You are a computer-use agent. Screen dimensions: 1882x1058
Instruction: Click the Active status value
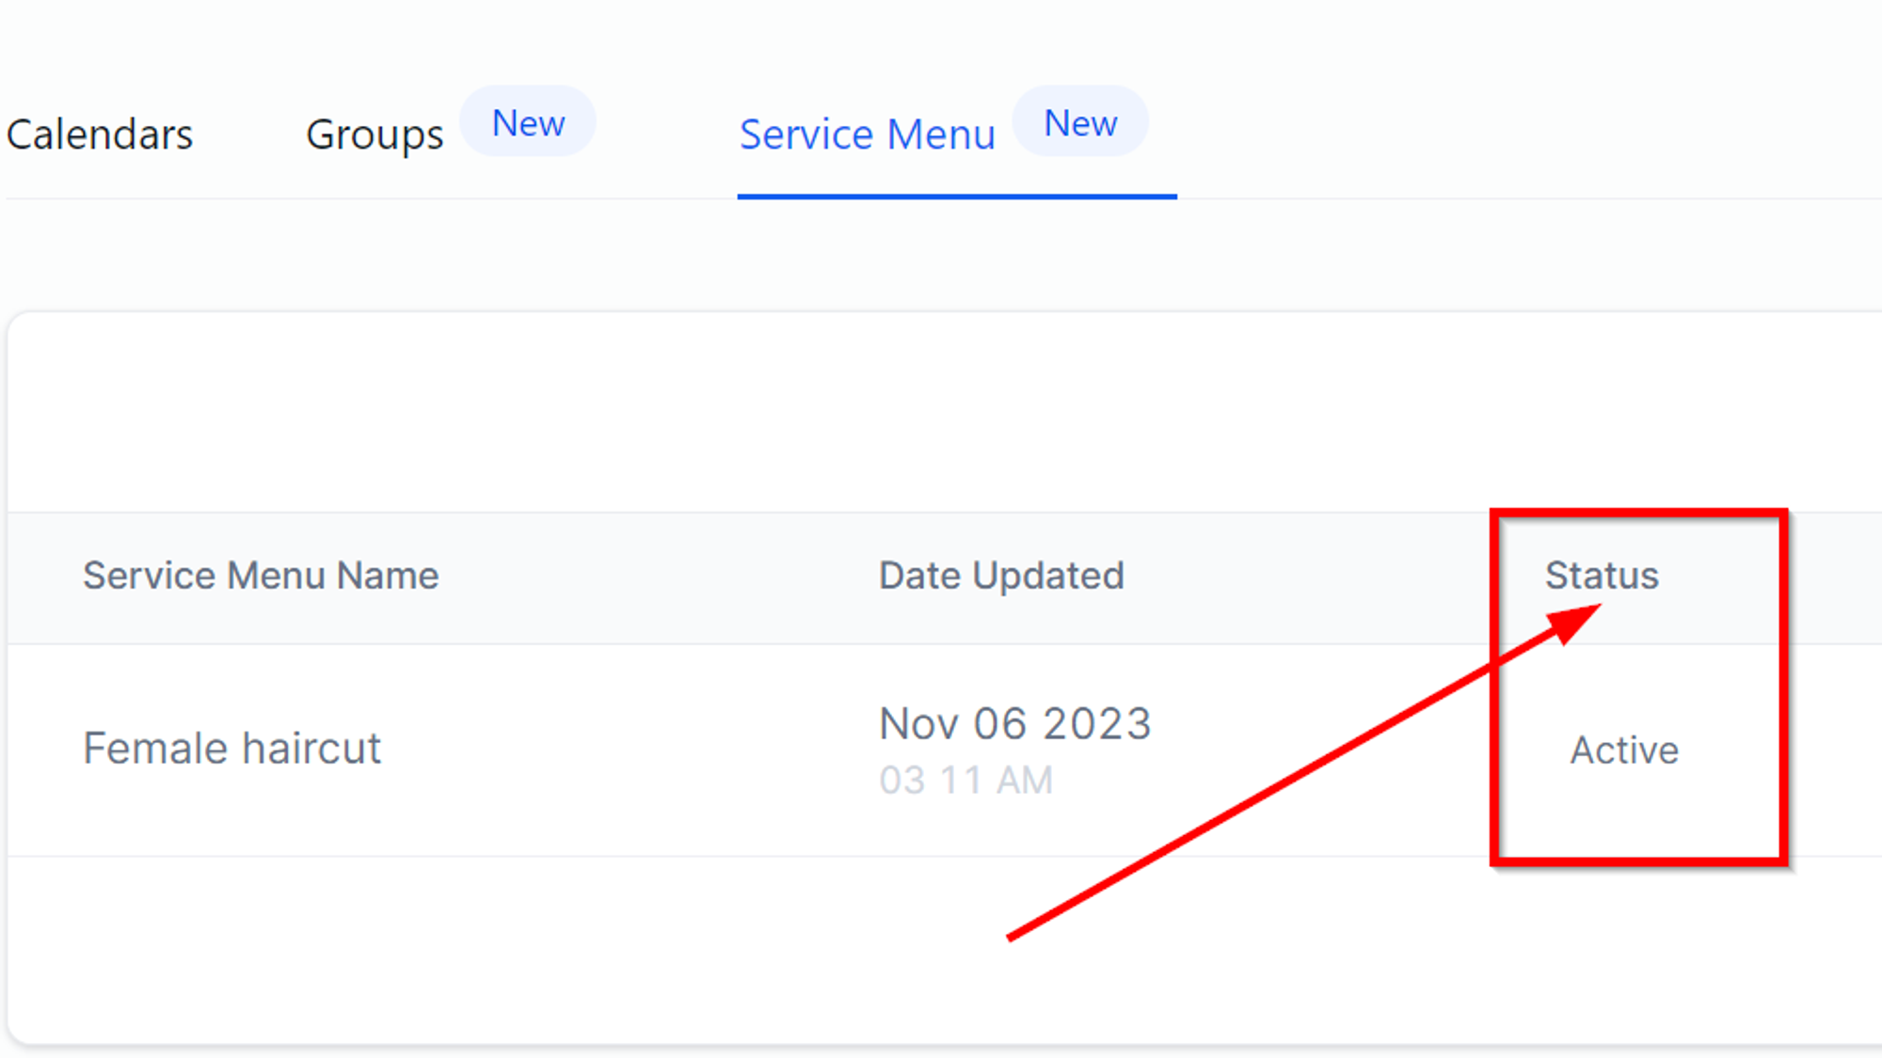(1624, 750)
